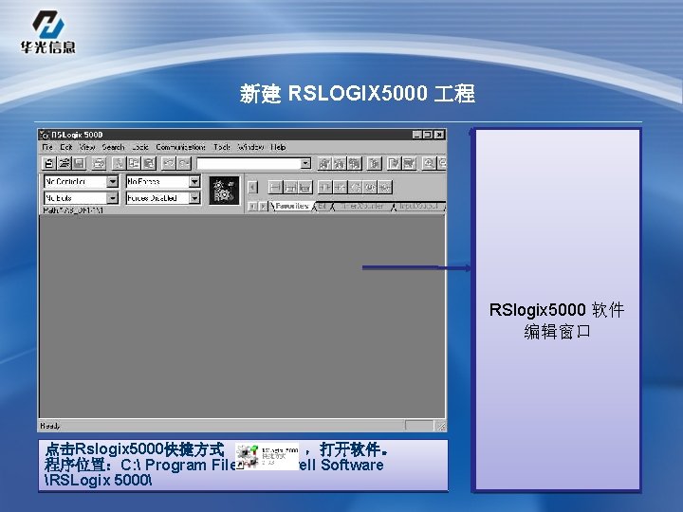This screenshot has height=512, width=683.
Task: Insert an Examine Off contact instruction
Action: [x=341, y=187]
